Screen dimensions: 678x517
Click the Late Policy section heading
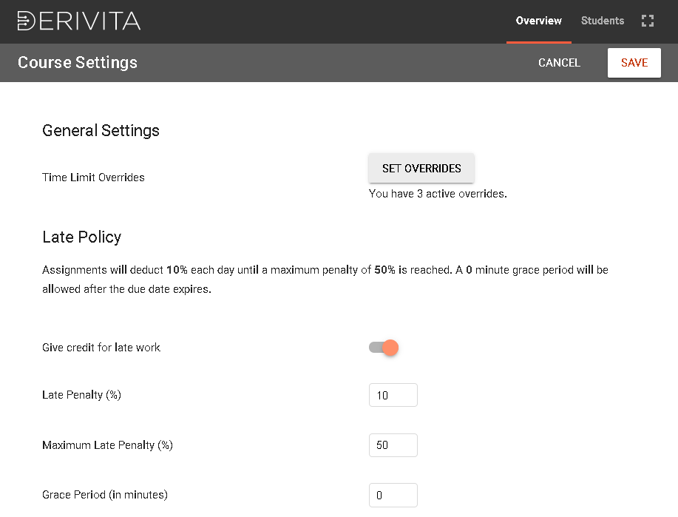81,237
